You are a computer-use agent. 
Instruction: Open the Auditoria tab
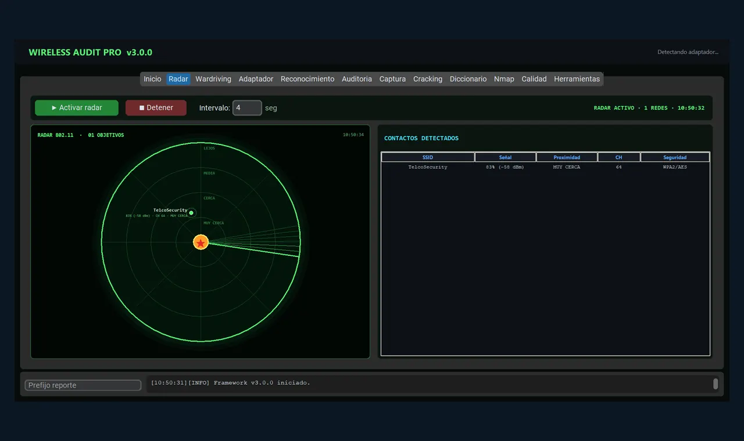tap(357, 79)
